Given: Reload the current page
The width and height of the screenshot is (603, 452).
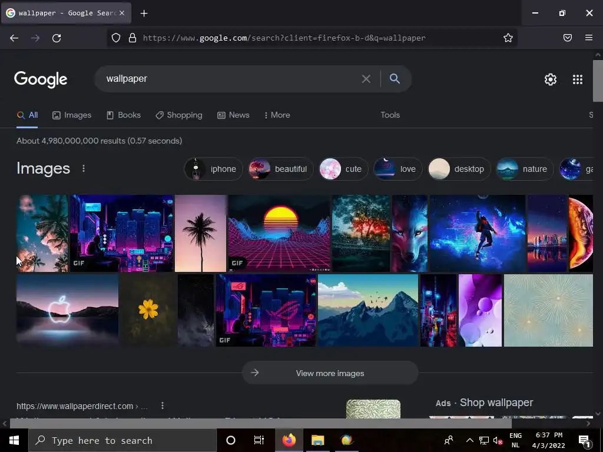Looking at the screenshot, I should [x=57, y=38].
